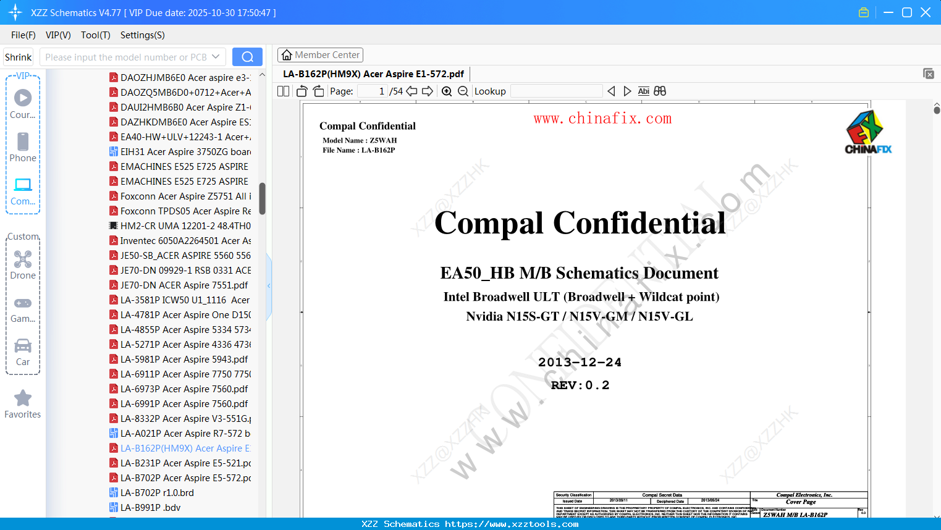Click the document viewer scrollbar thumb
The image size is (941, 530).
click(x=937, y=110)
